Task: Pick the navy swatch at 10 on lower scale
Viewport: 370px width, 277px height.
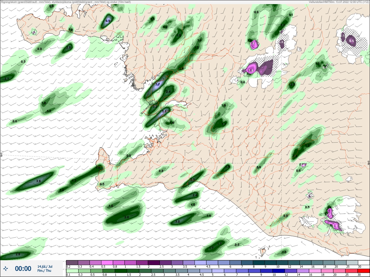Action: (x=279, y=271)
